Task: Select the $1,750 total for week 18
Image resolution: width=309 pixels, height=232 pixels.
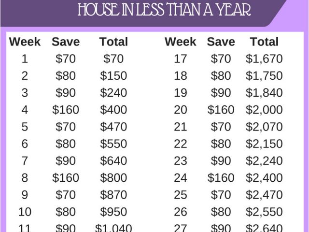Action: (264, 76)
